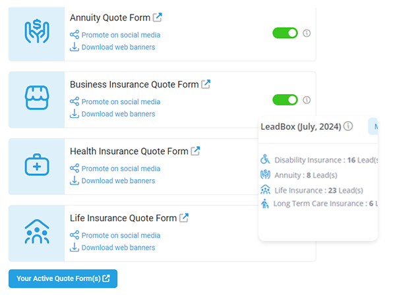Click the Business Insurance storefront icon tile
This screenshot has width=393, height=299.
coord(36,99)
